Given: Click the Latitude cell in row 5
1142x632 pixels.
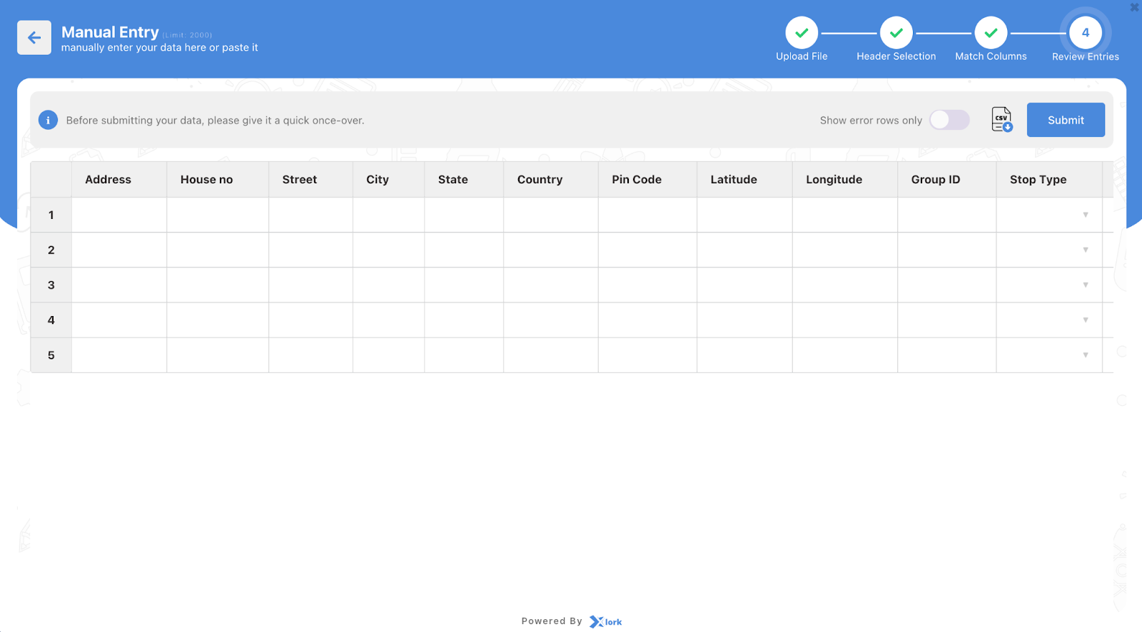Looking at the screenshot, I should click(x=744, y=355).
